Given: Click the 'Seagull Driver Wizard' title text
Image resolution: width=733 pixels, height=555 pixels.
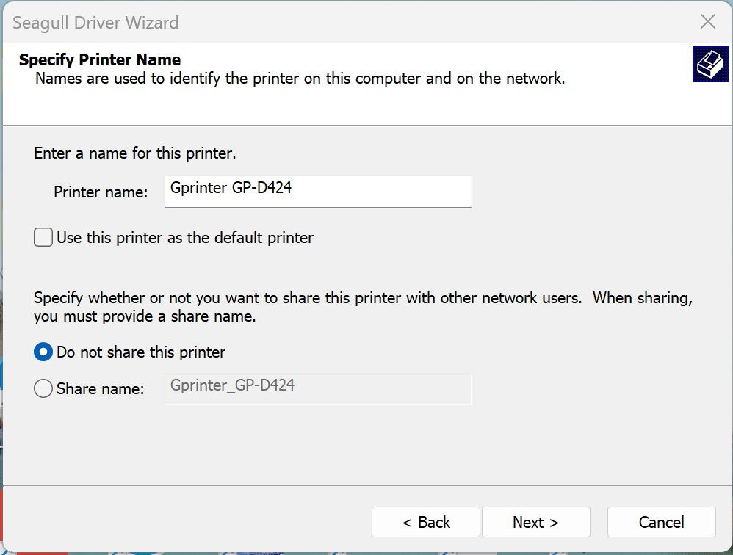Looking at the screenshot, I should pos(95,23).
